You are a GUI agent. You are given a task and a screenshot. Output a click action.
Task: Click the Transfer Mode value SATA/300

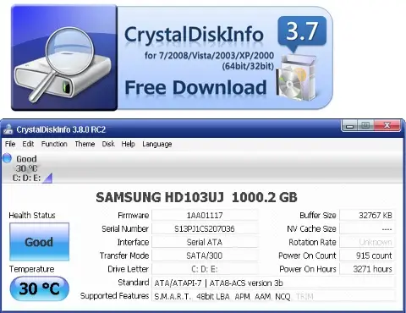tap(205, 255)
